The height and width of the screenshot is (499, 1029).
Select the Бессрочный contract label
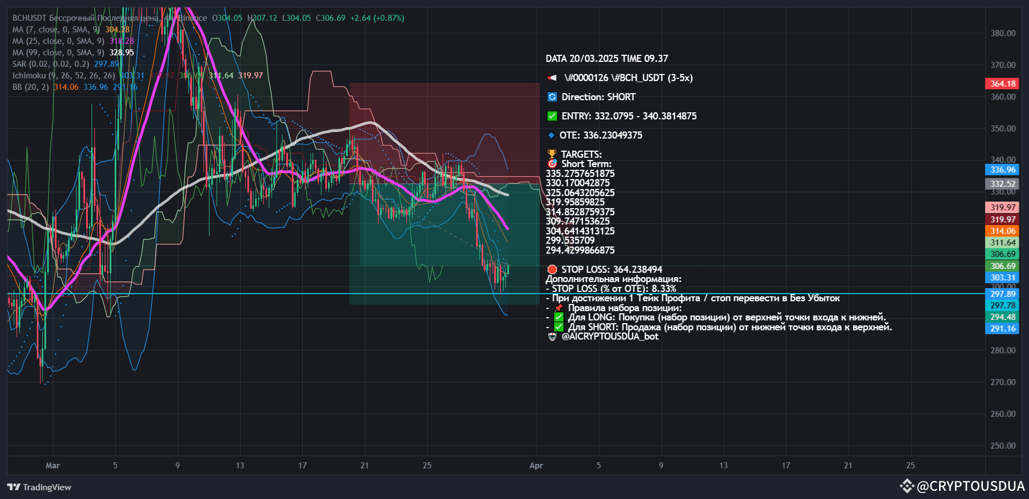pos(72,18)
